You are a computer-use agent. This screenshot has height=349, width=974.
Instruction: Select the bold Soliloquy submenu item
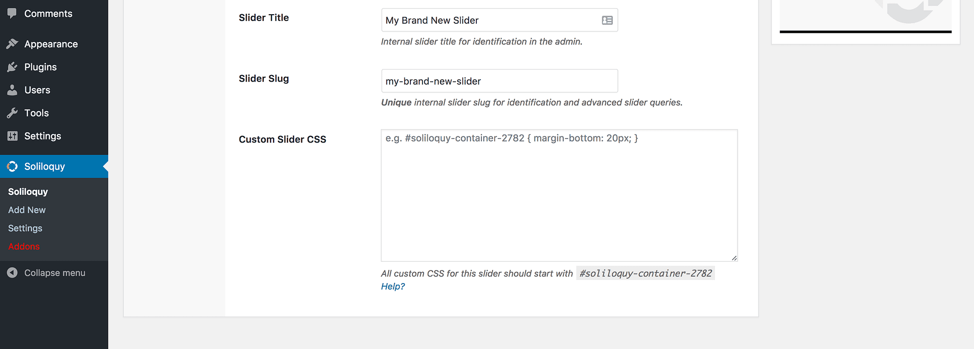(28, 192)
